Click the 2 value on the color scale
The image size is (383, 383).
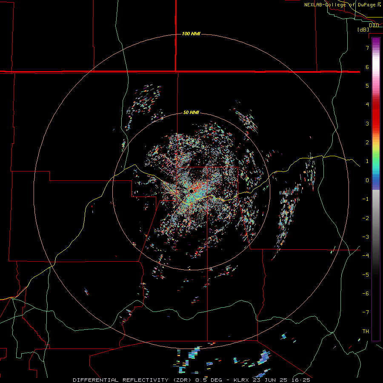click(367, 143)
